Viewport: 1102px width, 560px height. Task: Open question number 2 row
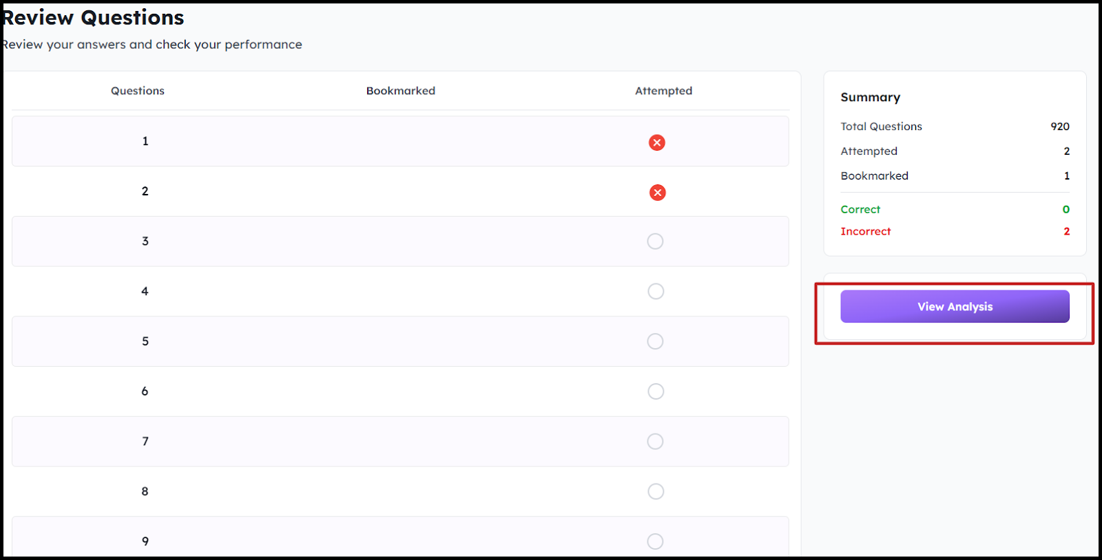pyautogui.click(x=145, y=191)
